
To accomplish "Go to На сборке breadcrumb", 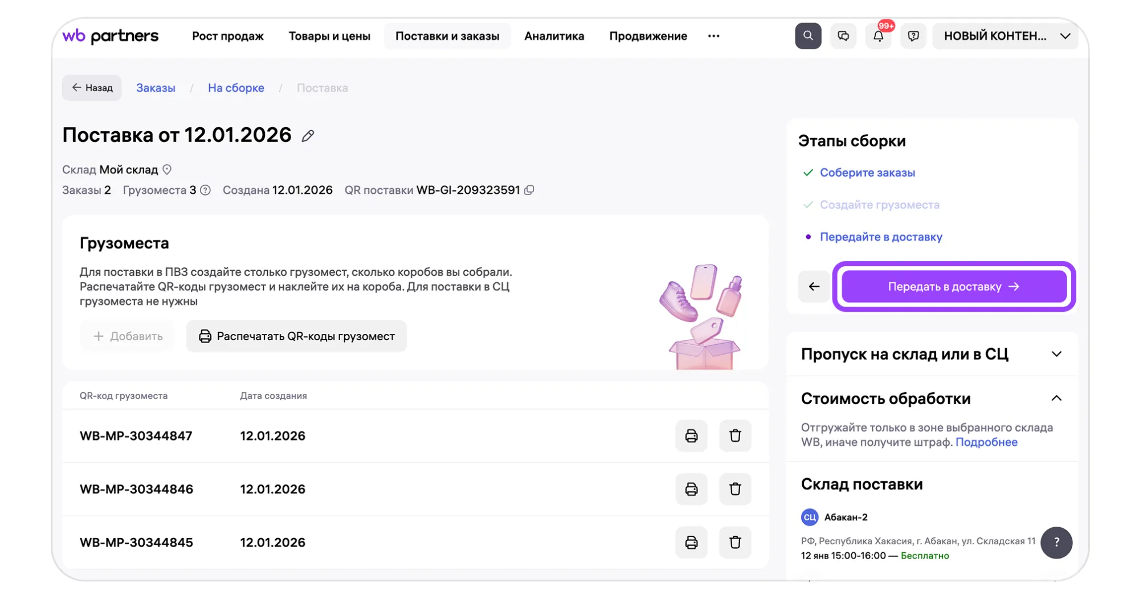I will coord(236,88).
